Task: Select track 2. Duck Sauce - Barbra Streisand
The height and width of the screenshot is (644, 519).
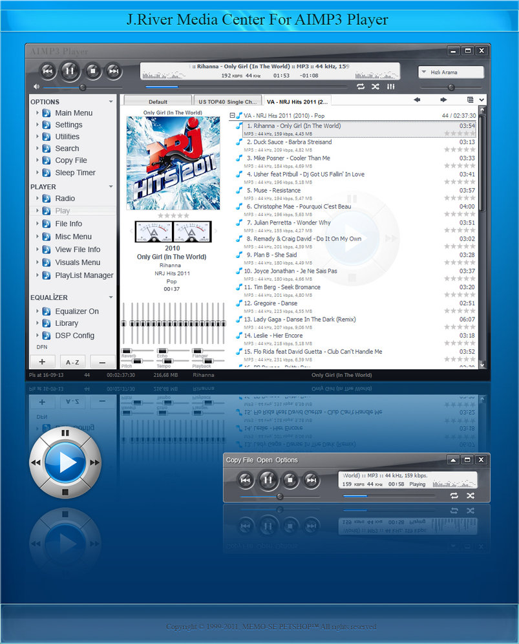Action: [356, 145]
